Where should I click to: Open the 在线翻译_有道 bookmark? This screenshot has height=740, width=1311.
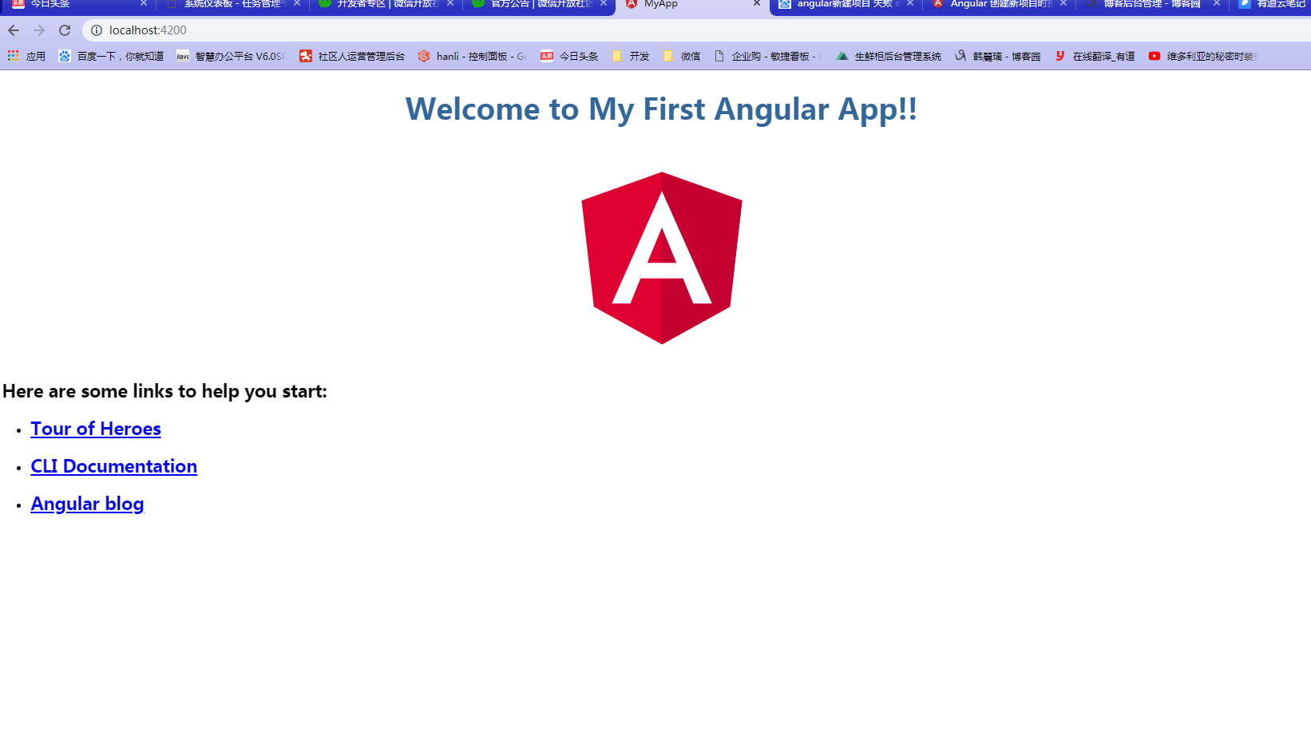[1095, 56]
